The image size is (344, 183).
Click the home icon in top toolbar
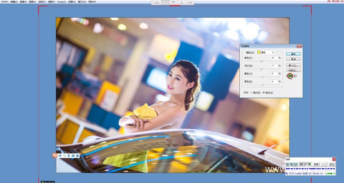[182, 3]
